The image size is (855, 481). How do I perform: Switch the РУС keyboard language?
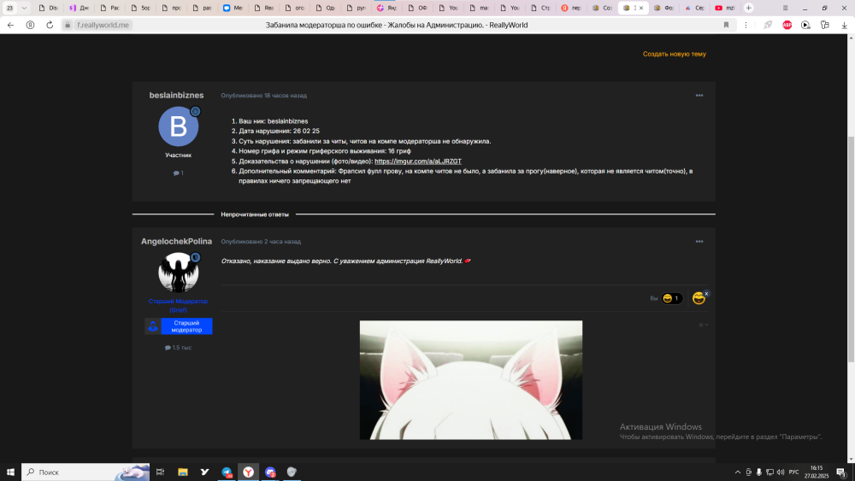tap(794, 472)
